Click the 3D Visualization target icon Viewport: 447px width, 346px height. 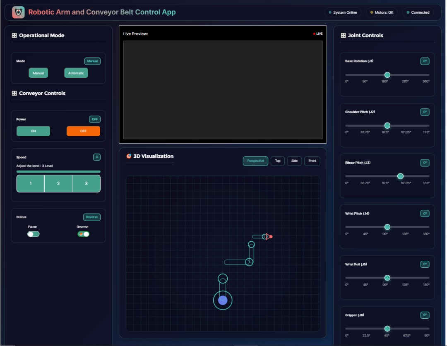pos(129,156)
